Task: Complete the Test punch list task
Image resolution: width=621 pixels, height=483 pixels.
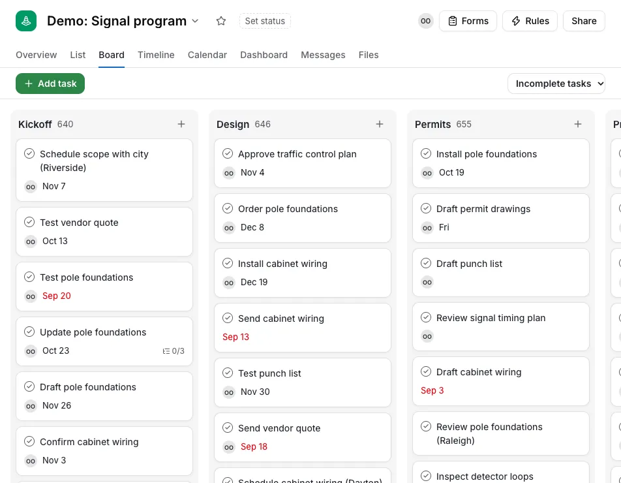Action: point(228,373)
